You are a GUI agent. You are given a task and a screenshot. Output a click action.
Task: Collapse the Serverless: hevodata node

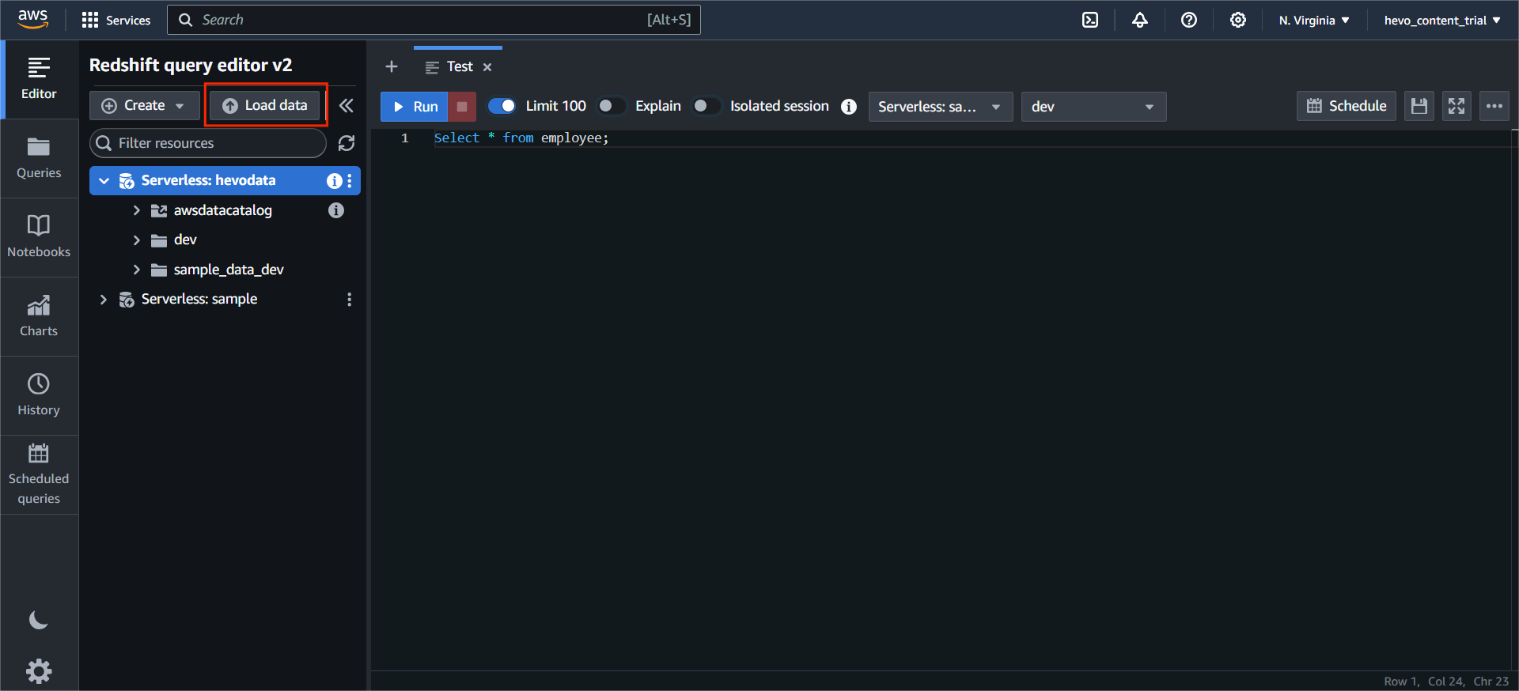click(104, 181)
